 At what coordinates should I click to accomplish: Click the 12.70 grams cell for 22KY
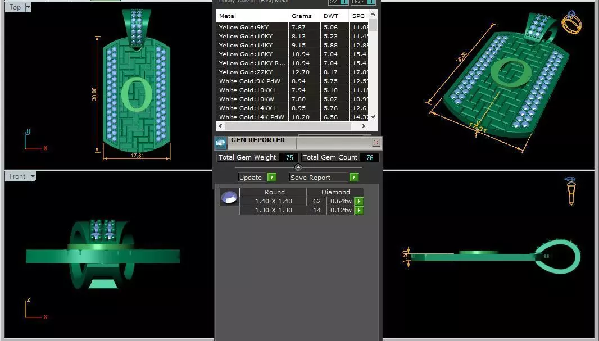click(x=304, y=72)
